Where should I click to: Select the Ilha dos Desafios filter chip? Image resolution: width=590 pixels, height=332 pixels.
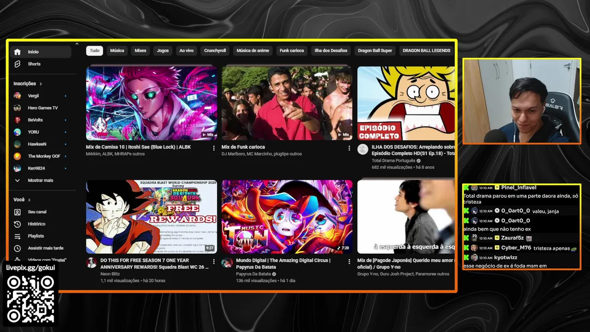(331, 51)
